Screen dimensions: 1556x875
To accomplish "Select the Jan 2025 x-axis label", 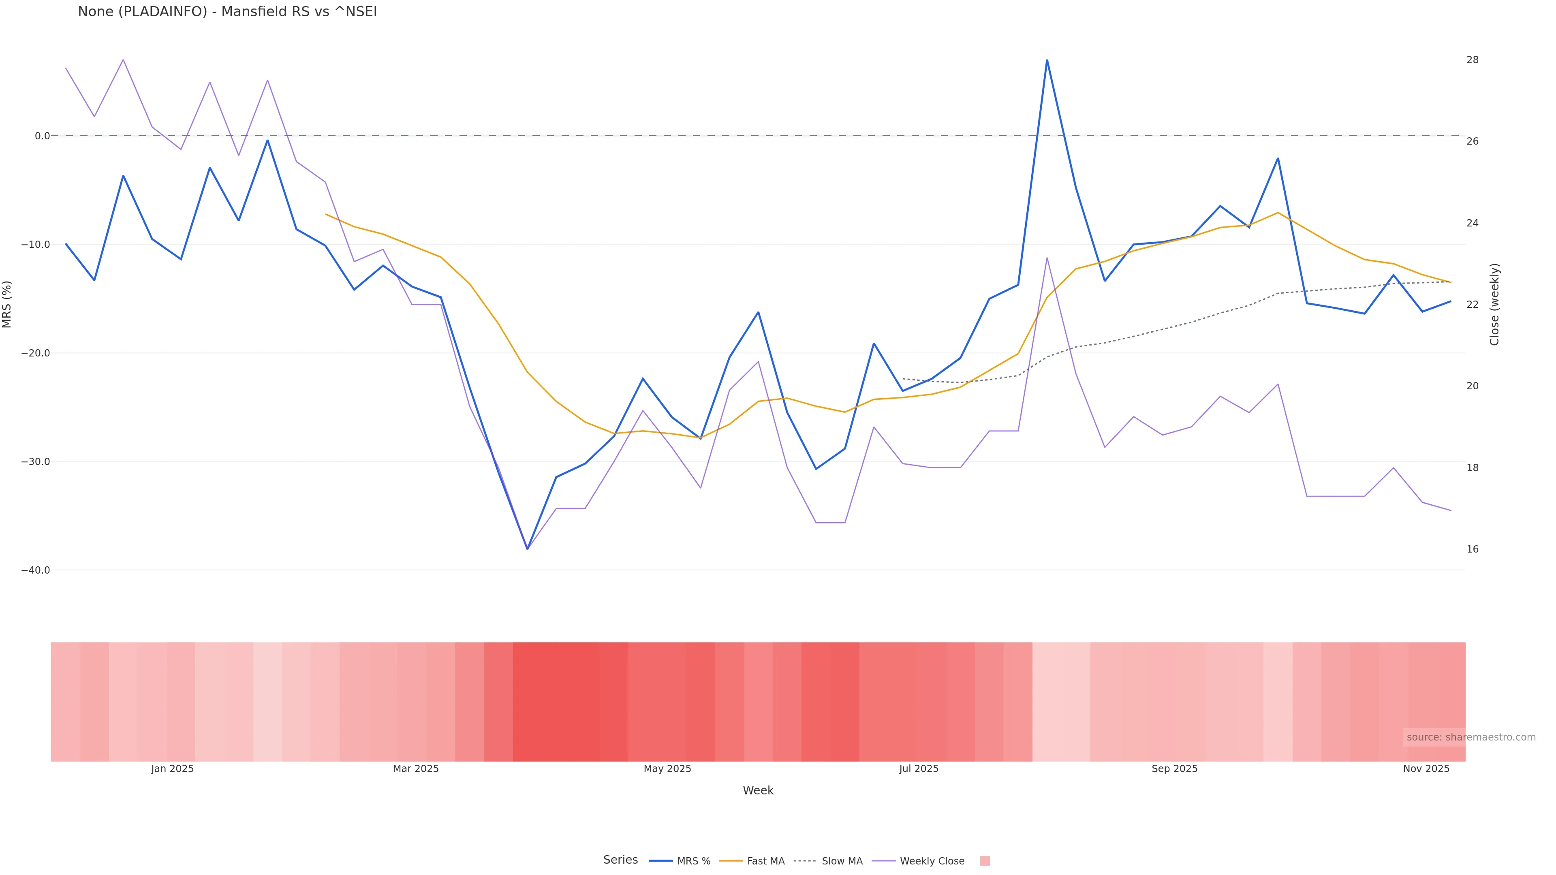I will (x=172, y=769).
